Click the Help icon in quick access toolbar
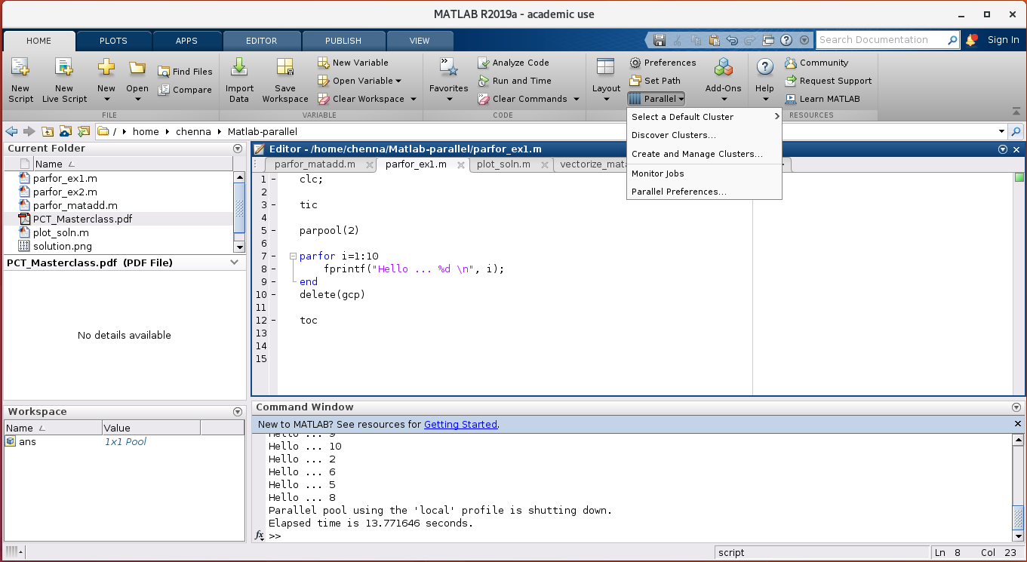Screen dimensions: 1027x562 coord(786,40)
